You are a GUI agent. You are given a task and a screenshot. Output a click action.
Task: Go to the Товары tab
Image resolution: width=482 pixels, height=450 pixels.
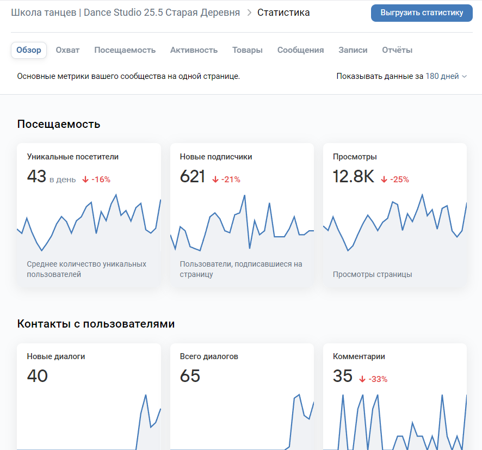point(247,50)
